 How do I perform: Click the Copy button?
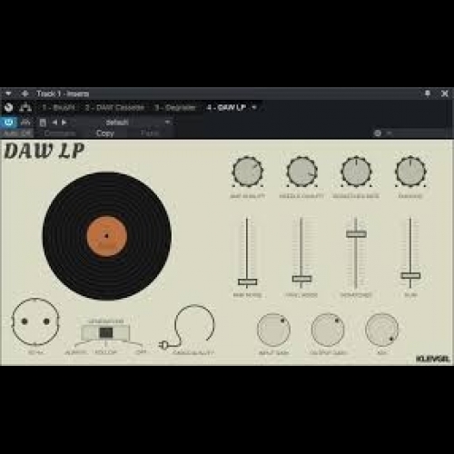105,133
